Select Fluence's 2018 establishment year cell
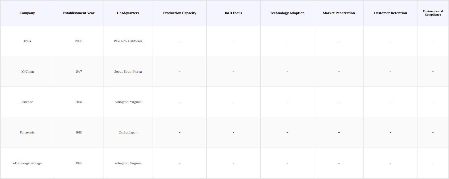Viewport: 449px width, 179px height. 79,102
